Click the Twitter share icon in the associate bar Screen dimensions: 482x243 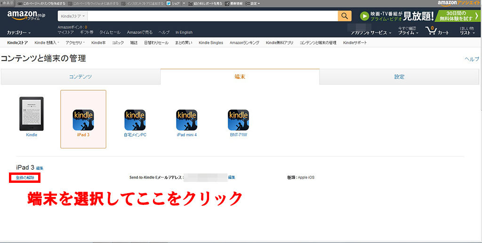click(169, 3)
